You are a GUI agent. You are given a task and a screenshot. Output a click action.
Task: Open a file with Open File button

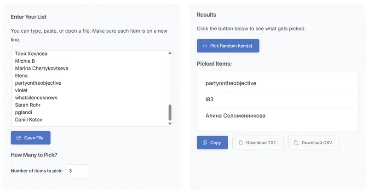[x=31, y=138]
